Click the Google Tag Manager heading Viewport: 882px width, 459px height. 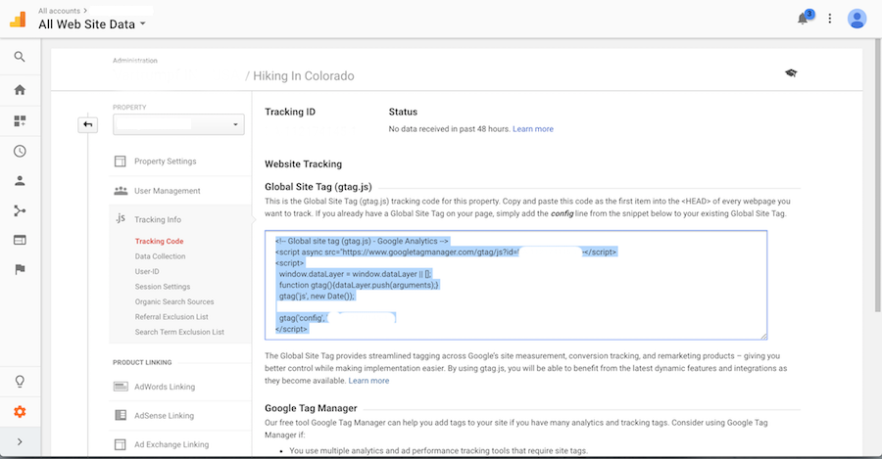click(311, 408)
